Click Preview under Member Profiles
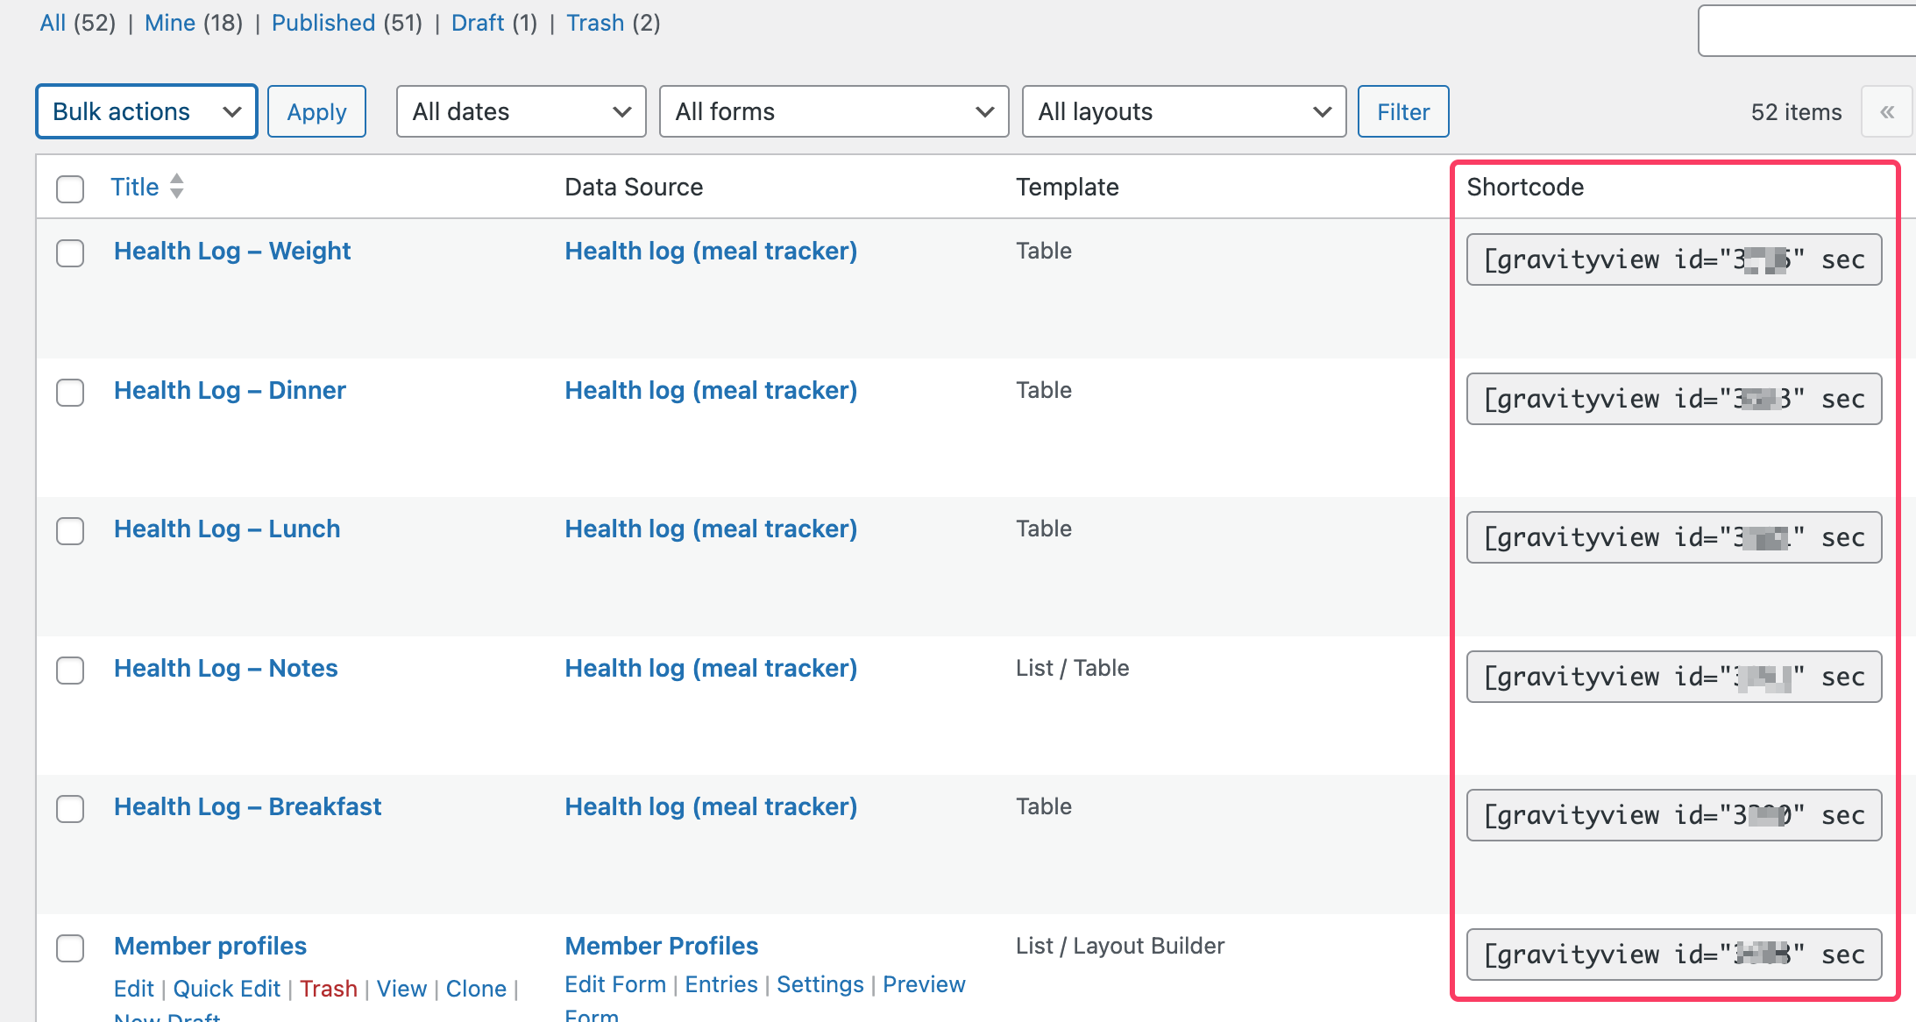This screenshot has width=1916, height=1022. click(924, 984)
